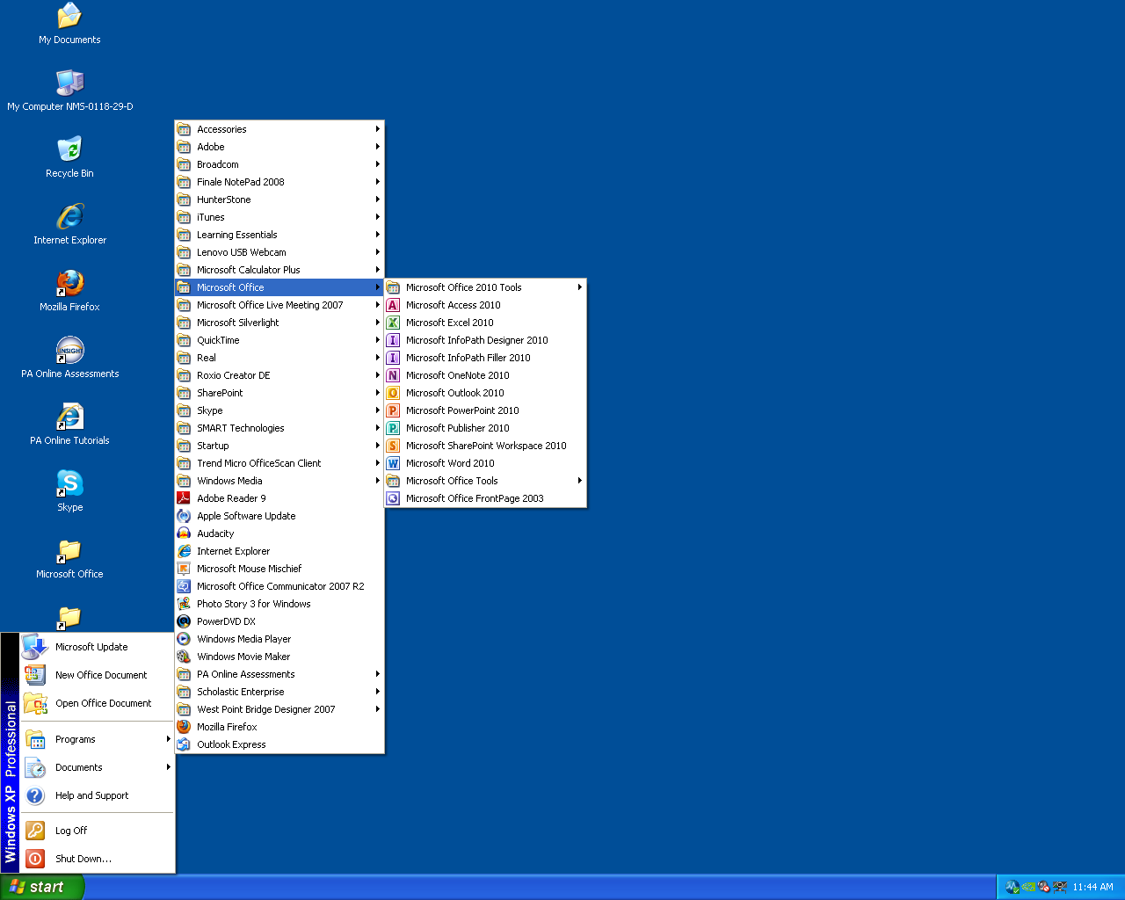Select Internet Explorer desktop icon

click(x=69, y=215)
